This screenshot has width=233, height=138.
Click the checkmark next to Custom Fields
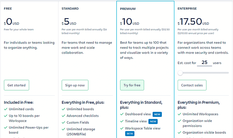coord(63,122)
